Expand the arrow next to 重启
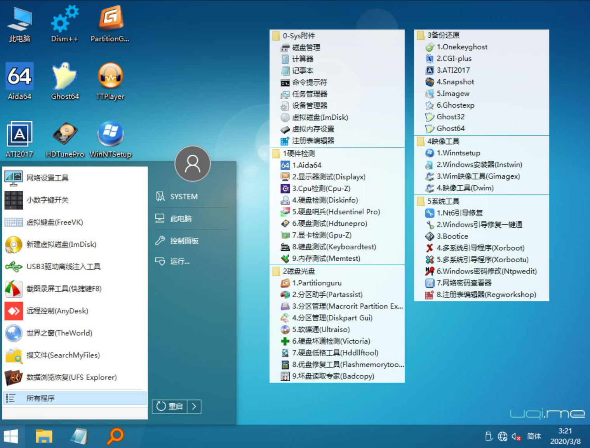Image resolution: width=590 pixels, height=448 pixels. (194, 406)
